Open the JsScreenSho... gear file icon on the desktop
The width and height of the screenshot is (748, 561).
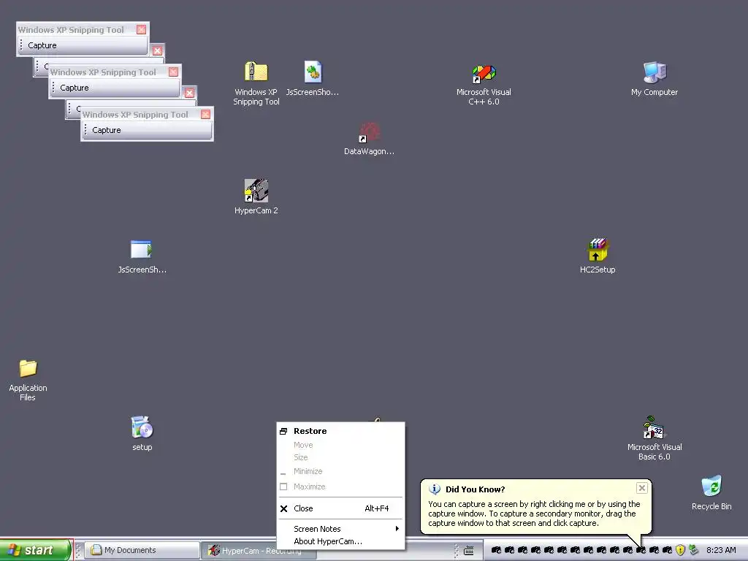[313, 72]
